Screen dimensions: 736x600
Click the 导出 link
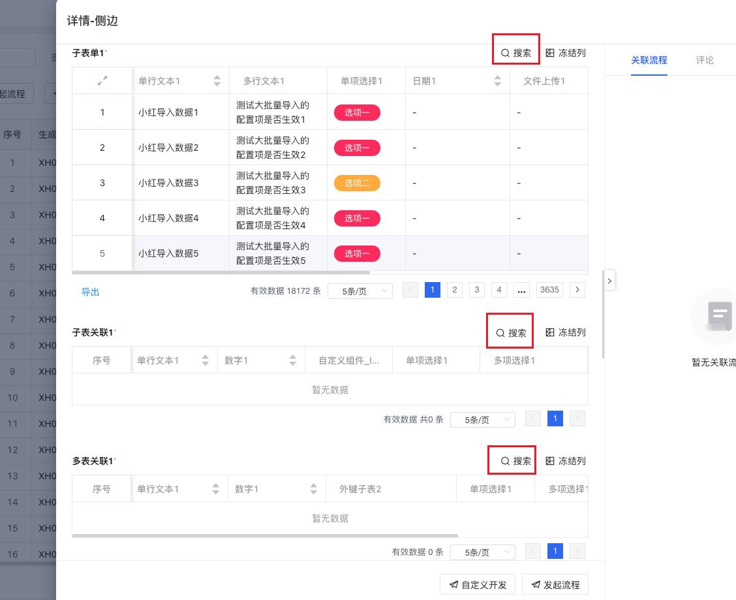coord(90,292)
